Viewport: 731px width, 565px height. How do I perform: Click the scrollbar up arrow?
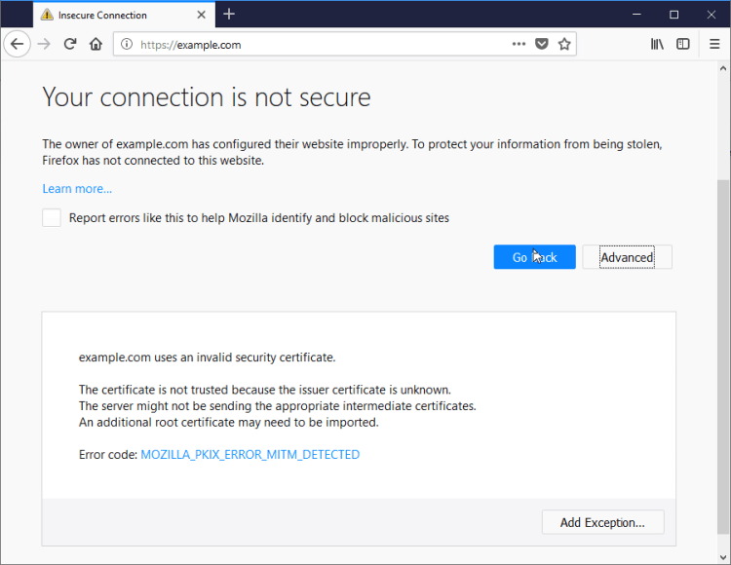coord(723,68)
